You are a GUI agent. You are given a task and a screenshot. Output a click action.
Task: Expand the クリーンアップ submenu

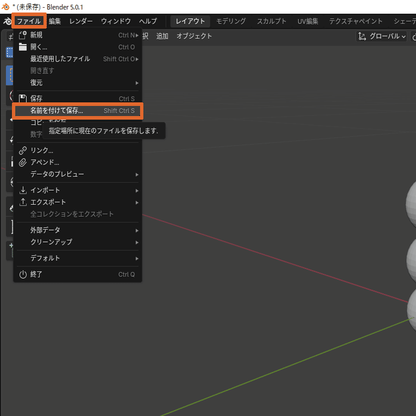(77, 242)
